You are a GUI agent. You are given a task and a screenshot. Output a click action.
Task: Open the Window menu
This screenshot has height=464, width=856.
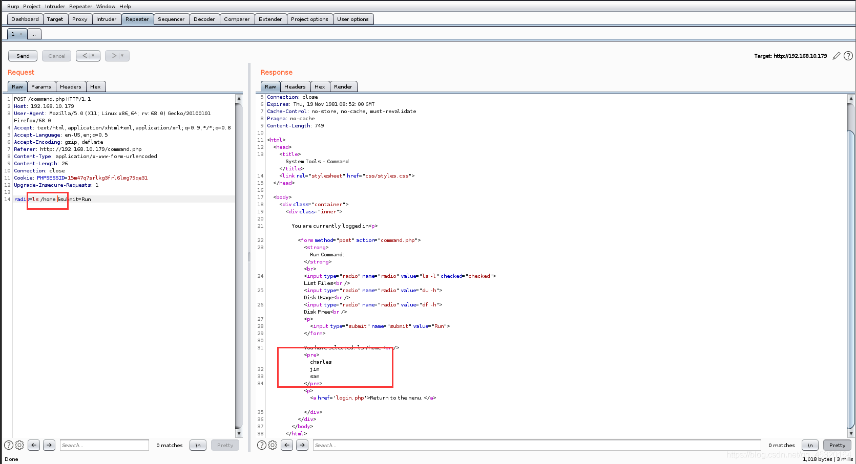pos(106,7)
